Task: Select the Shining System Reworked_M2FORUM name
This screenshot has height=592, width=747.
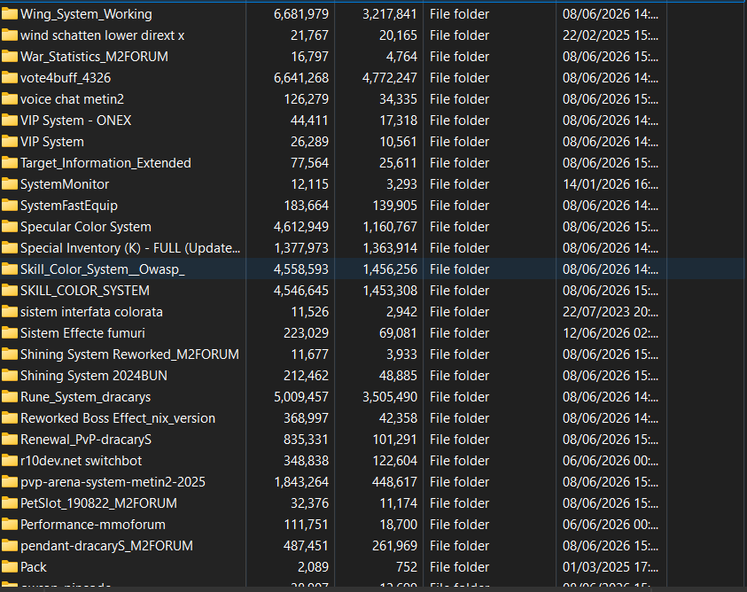Action: point(130,354)
